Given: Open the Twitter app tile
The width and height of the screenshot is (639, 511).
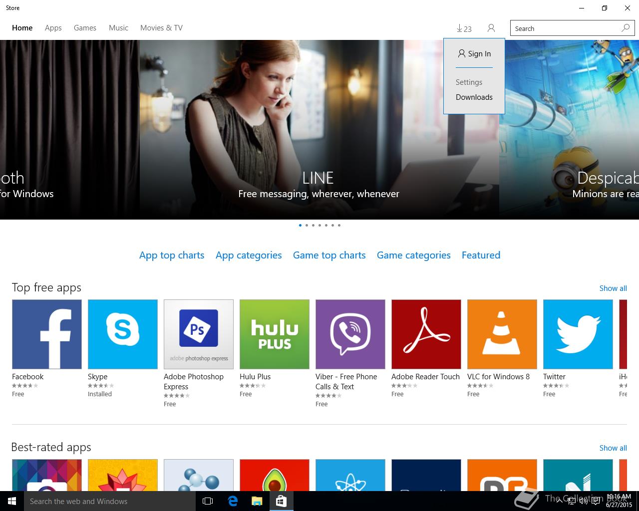Looking at the screenshot, I should pyautogui.click(x=578, y=334).
